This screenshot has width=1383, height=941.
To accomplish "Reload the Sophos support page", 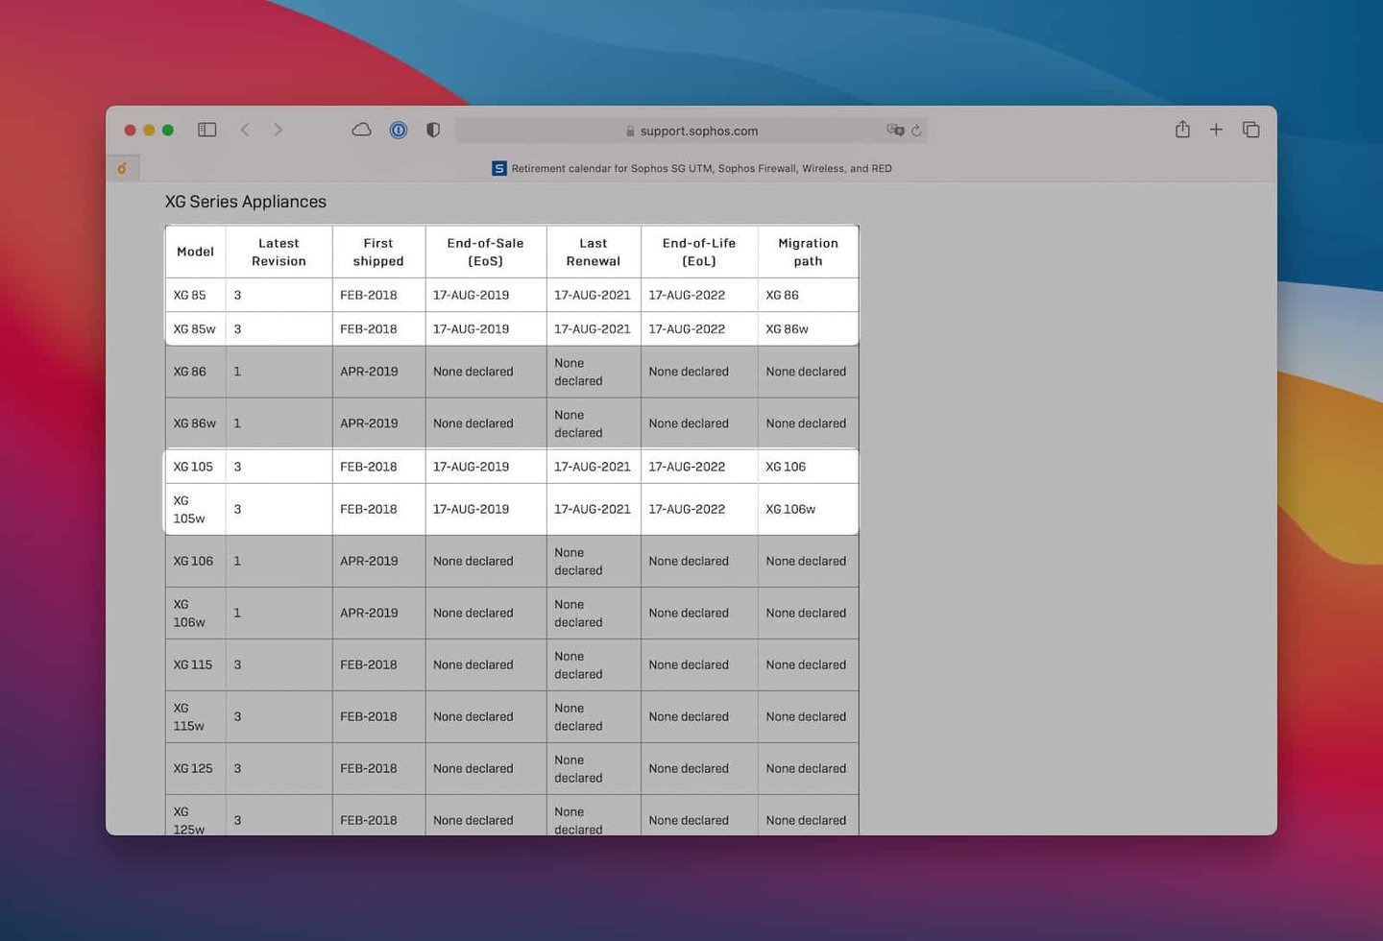I will pos(916,131).
